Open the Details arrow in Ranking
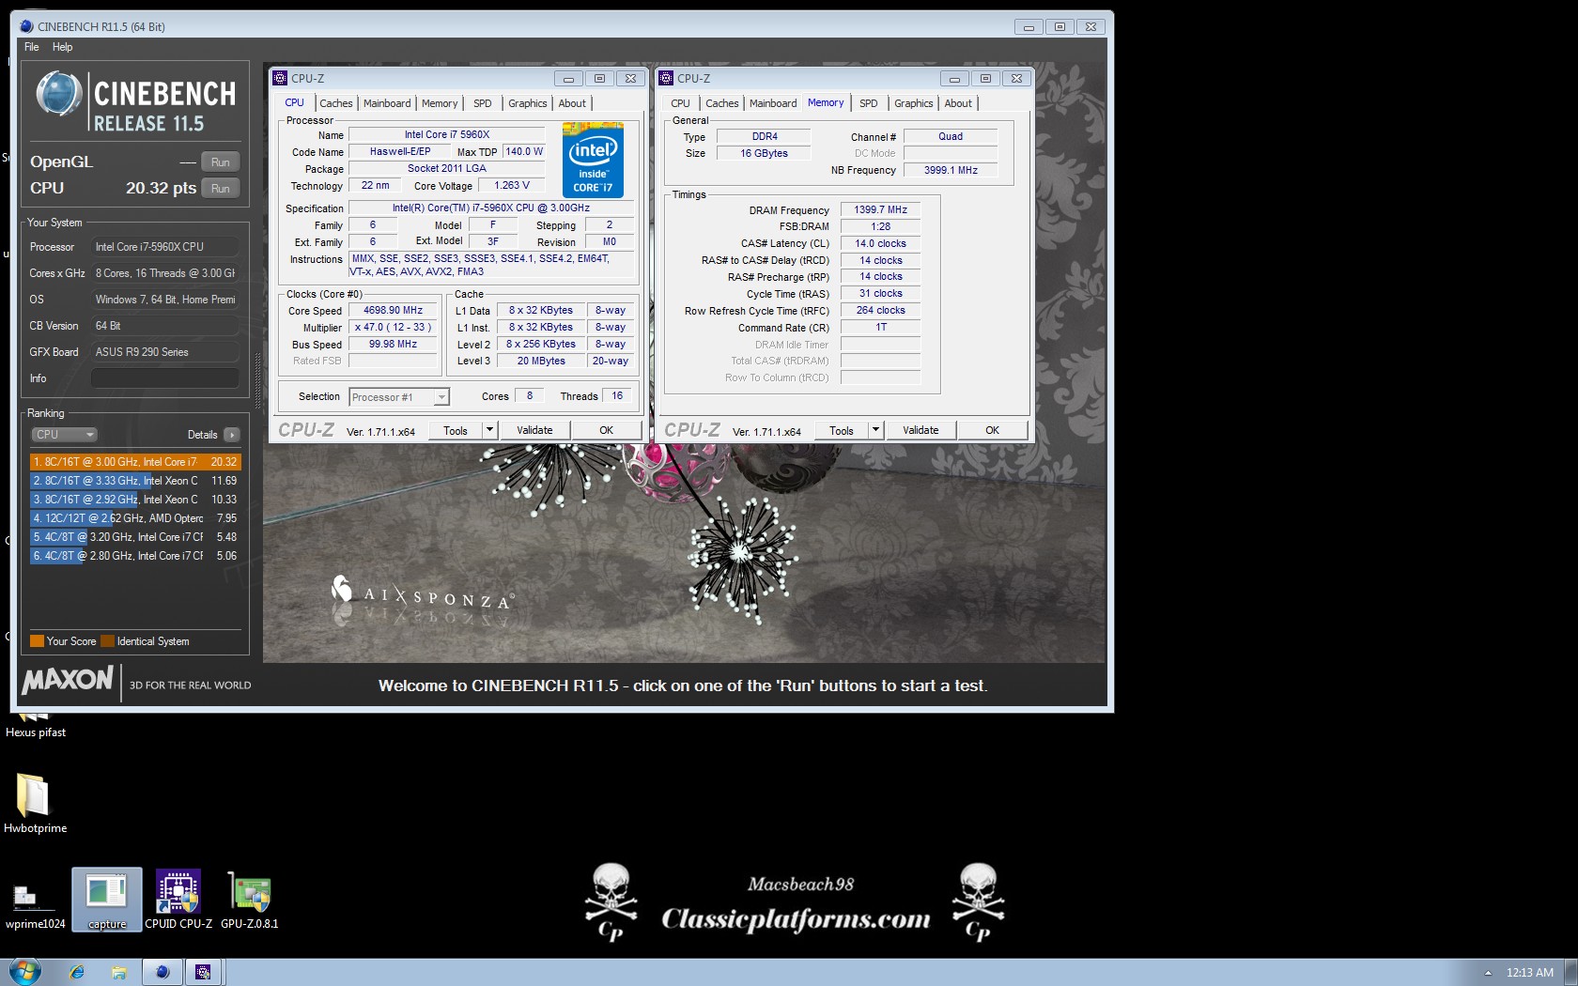This screenshot has height=986, width=1578. pos(232,435)
